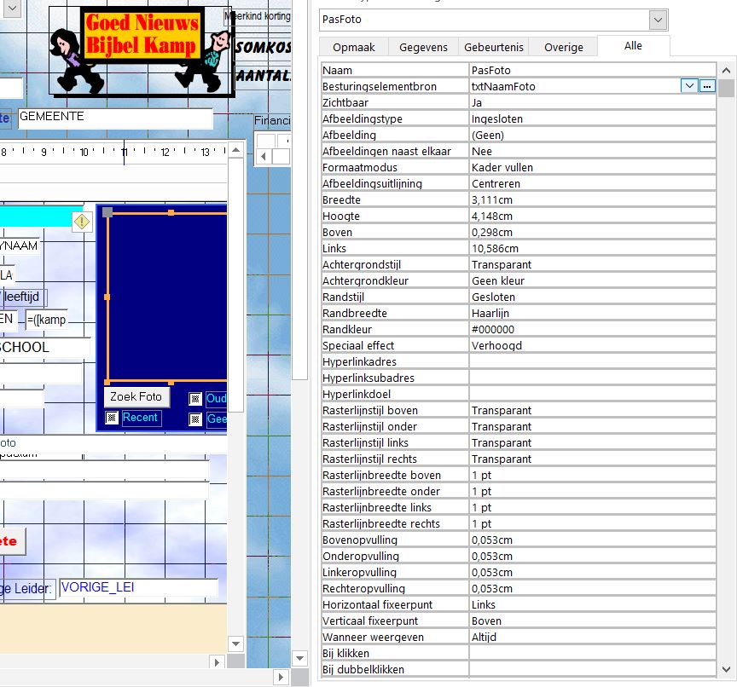Click the red ete button
Image resolution: width=737 pixels, height=687 pixels.
click(12, 541)
